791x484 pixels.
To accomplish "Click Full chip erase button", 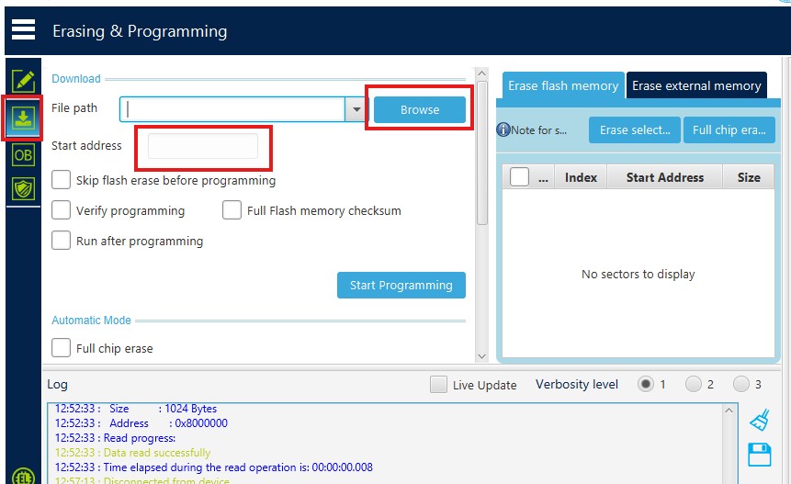I will pyautogui.click(x=729, y=130).
